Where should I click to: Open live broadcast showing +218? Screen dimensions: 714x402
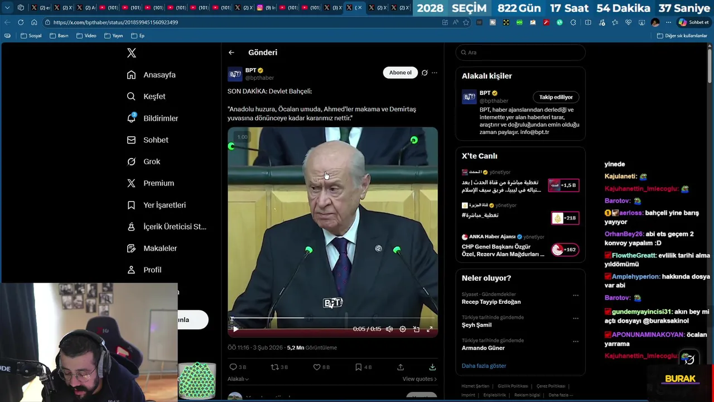[x=520, y=214]
